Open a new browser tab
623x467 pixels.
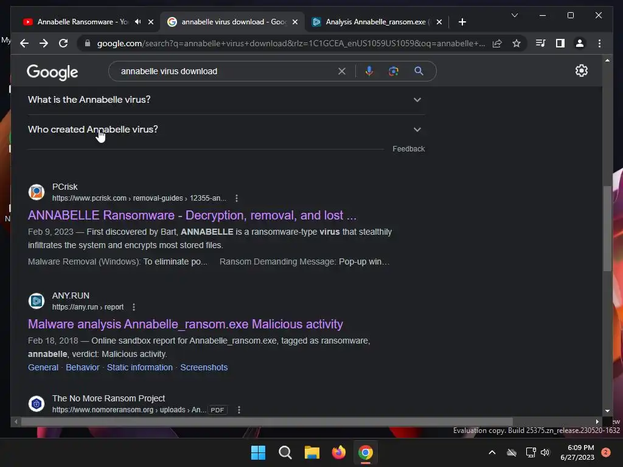(462, 22)
